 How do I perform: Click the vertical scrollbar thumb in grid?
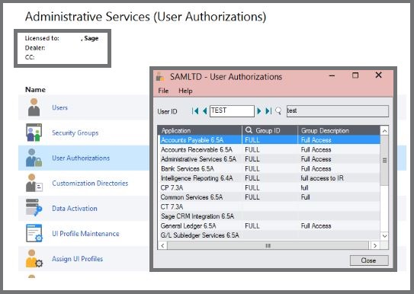click(384, 160)
